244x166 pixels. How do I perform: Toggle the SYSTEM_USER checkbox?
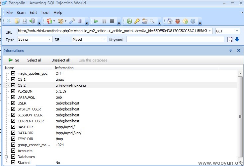pyautogui.click(x=13, y=109)
